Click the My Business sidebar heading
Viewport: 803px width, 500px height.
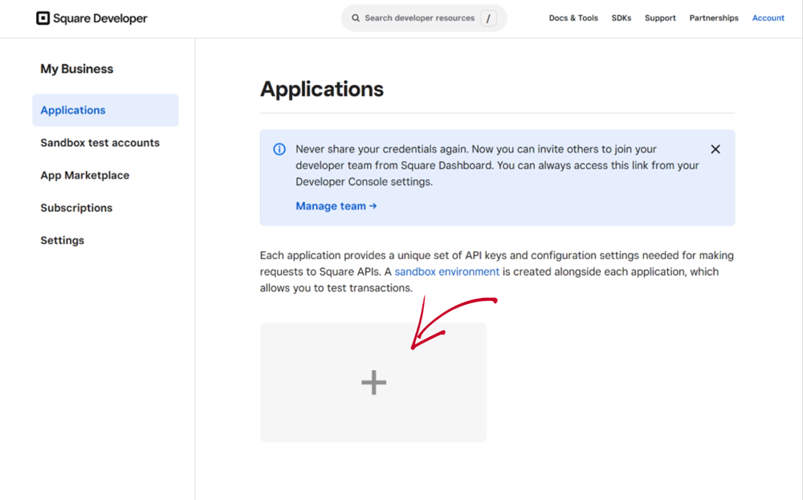coord(77,69)
